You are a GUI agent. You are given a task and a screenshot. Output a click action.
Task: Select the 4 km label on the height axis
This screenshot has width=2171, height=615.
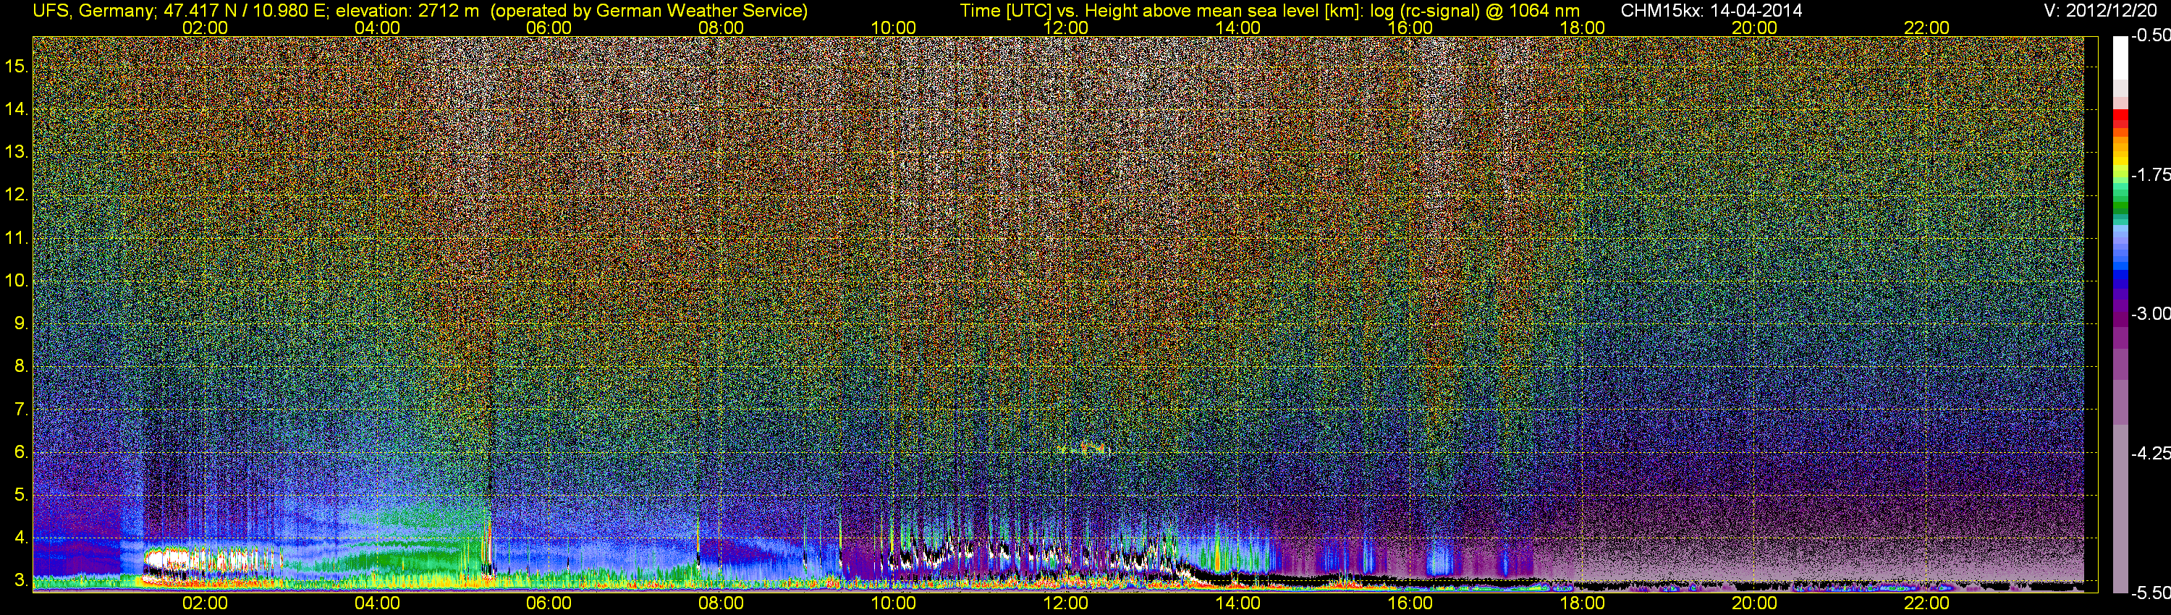[21, 538]
